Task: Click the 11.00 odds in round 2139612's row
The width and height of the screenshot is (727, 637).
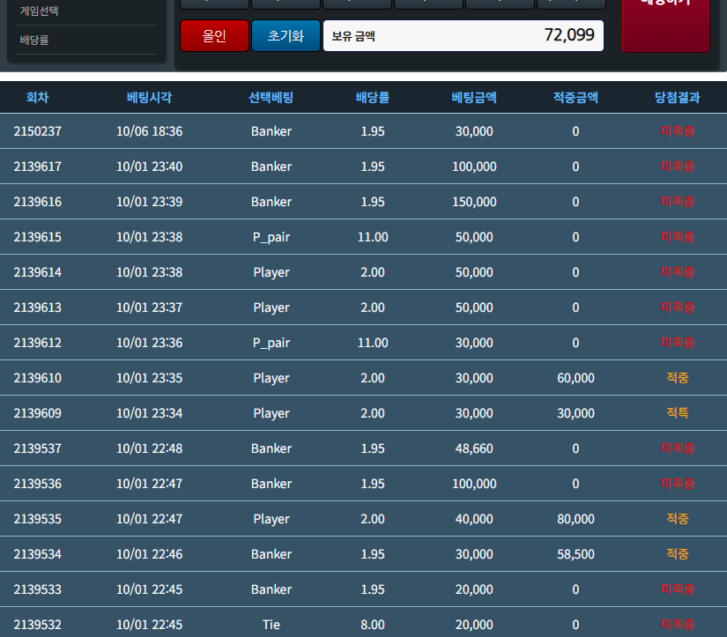Action: (373, 343)
